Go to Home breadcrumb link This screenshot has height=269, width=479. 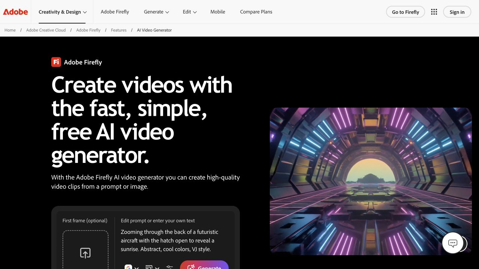[10, 30]
